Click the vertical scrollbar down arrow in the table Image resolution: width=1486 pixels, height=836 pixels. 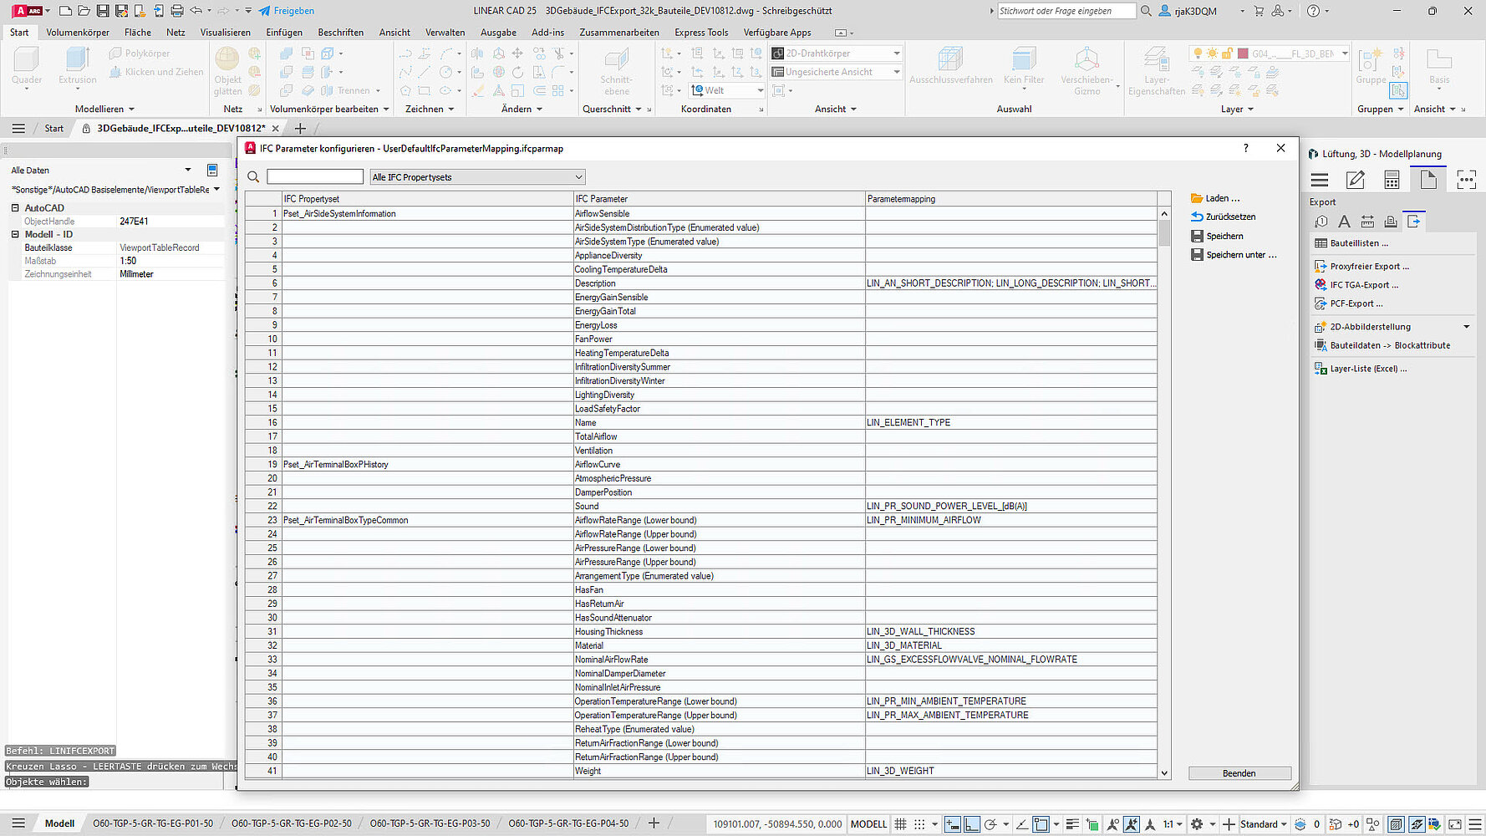(1164, 773)
